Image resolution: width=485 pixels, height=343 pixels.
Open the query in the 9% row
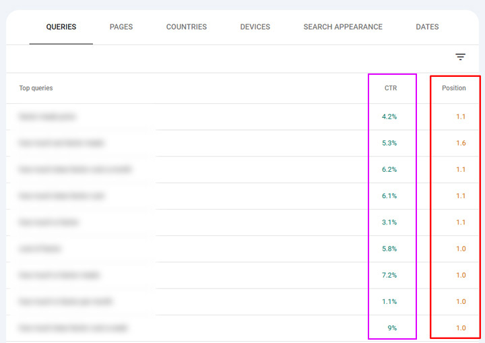73,328
